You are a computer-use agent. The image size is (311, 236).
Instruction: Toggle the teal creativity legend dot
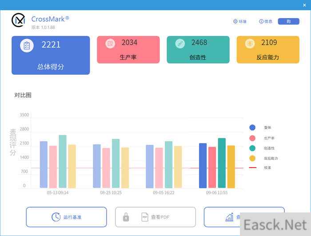click(252, 148)
